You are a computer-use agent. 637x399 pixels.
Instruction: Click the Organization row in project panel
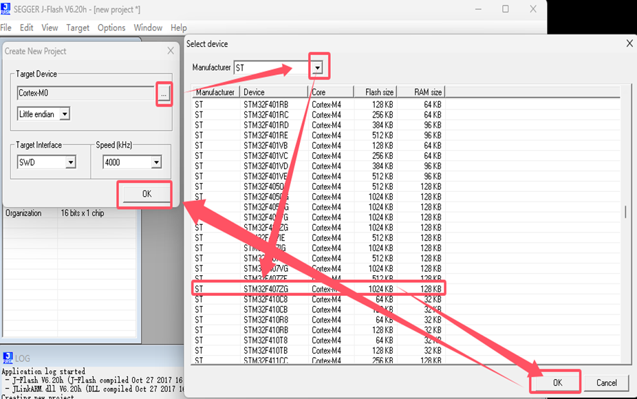point(69,213)
